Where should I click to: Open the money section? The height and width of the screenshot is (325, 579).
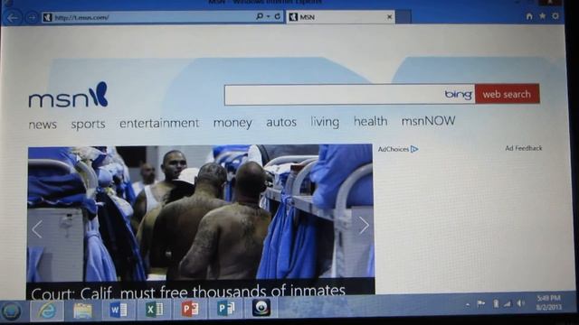point(233,123)
